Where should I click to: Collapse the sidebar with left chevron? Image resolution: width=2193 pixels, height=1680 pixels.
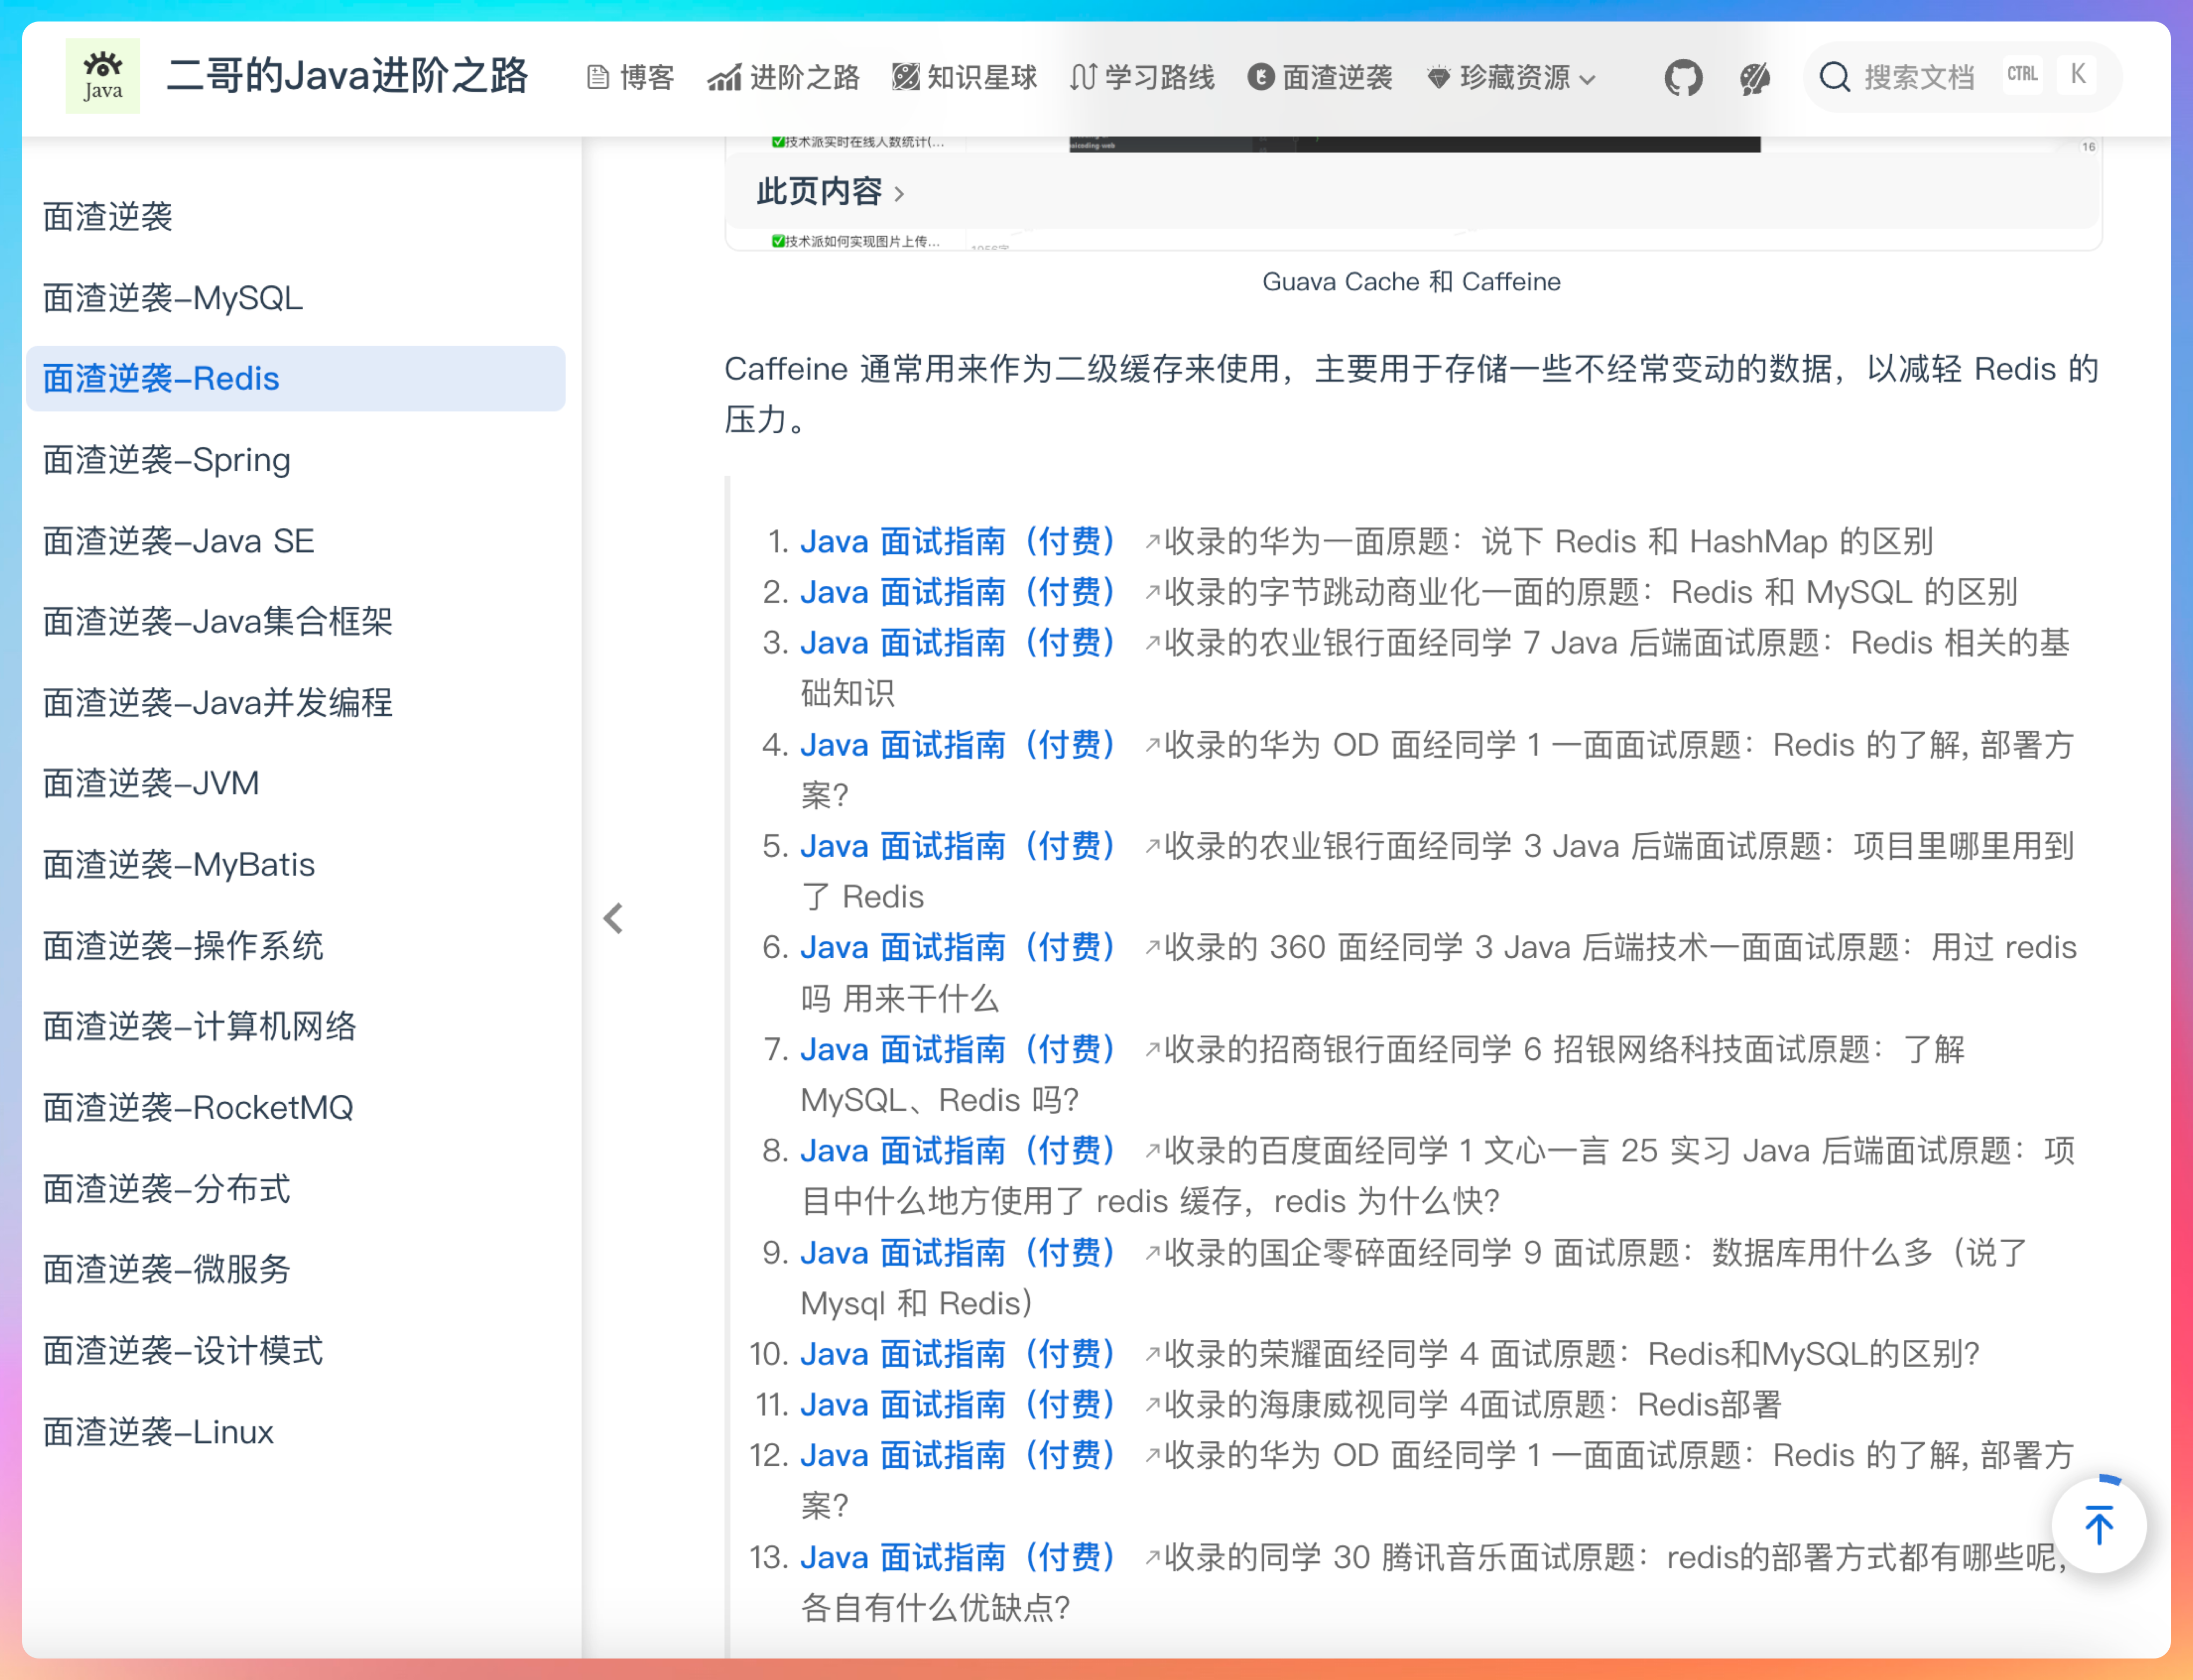(x=613, y=918)
